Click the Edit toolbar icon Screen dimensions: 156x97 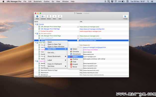[60, 16]
